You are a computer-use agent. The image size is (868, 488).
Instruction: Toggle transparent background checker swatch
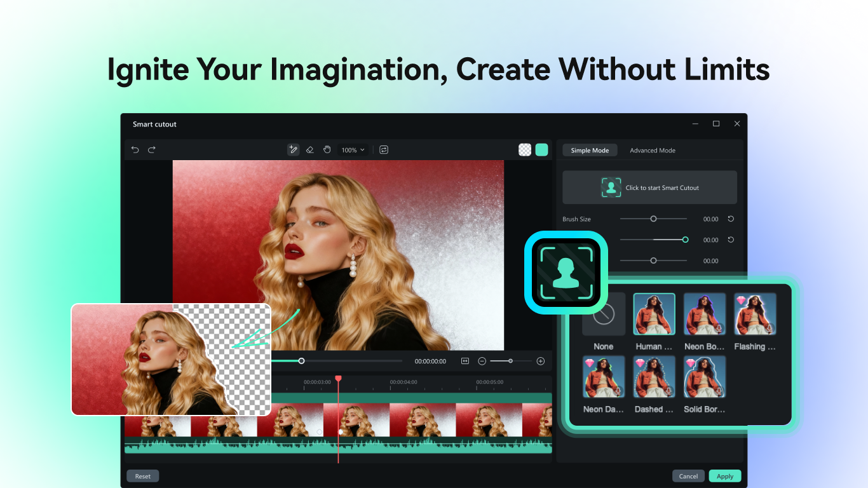click(524, 149)
